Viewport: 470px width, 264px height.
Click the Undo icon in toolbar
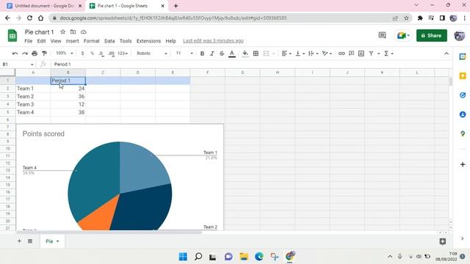15,54
